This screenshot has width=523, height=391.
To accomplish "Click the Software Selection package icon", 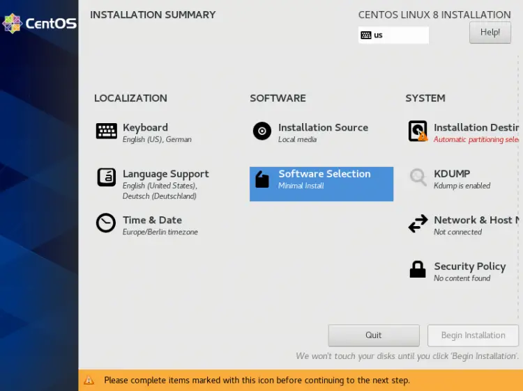I will pos(262,179).
